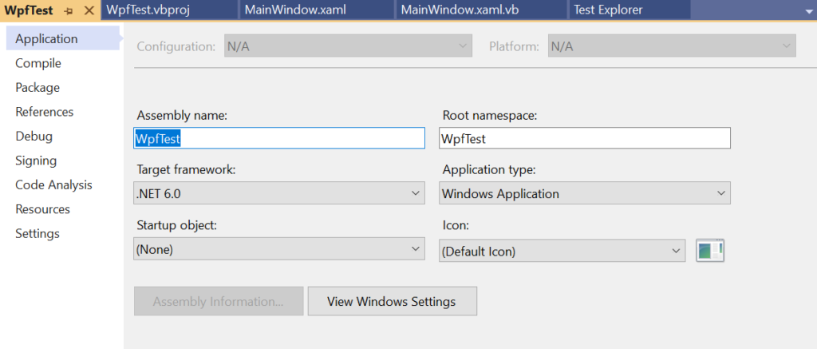Click the Assembly name text field

click(x=279, y=137)
